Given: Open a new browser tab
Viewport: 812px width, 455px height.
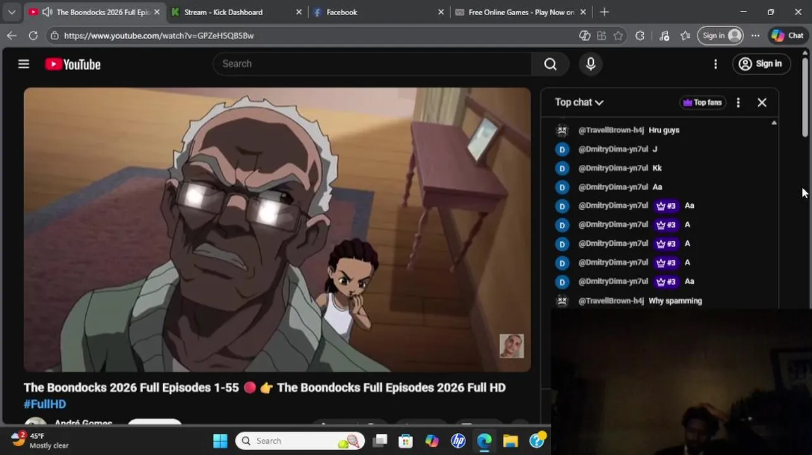Looking at the screenshot, I should [604, 12].
